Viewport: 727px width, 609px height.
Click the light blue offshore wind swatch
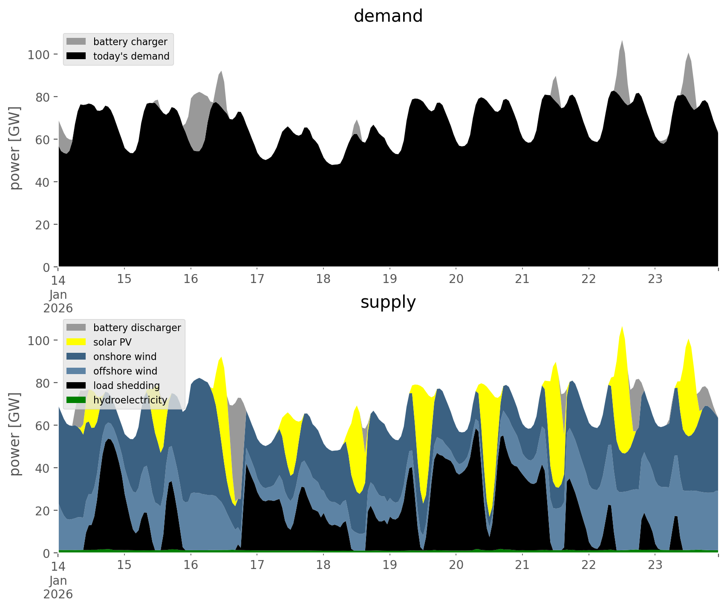(x=76, y=371)
